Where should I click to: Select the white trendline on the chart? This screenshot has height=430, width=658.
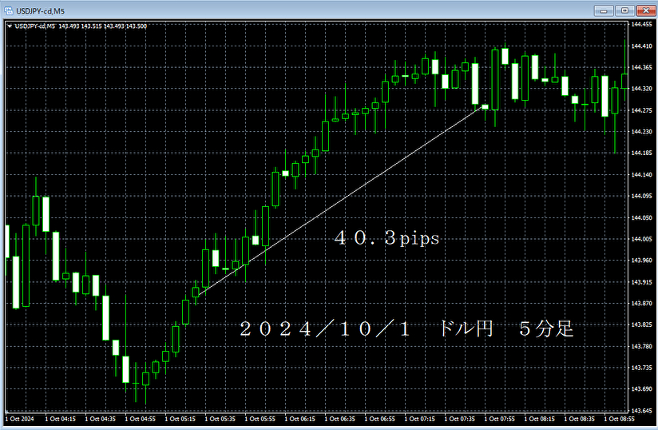point(340,201)
